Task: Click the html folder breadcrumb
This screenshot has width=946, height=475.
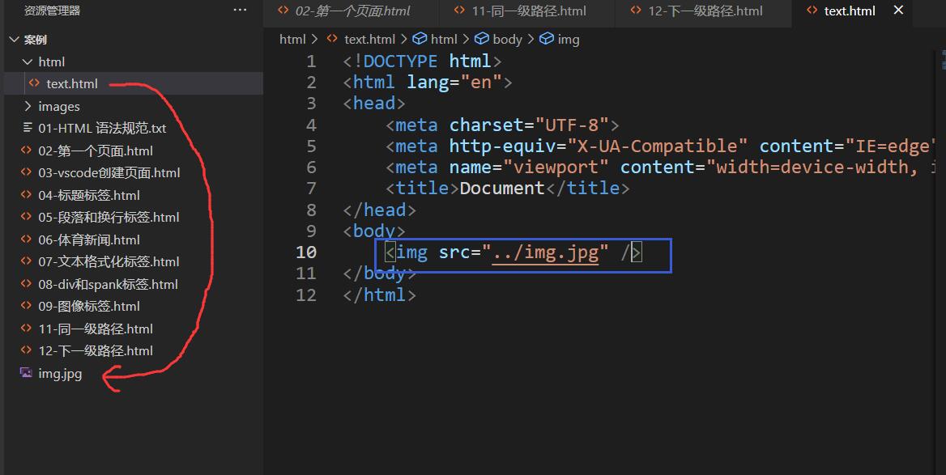Action: click(292, 39)
